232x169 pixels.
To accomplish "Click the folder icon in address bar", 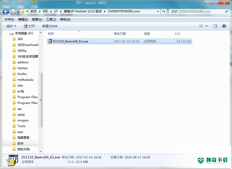I will pyautogui.click(x=22, y=11).
